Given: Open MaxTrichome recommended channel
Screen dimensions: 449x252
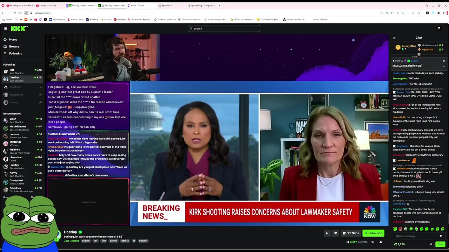Looking at the screenshot, I should [x=22, y=128].
